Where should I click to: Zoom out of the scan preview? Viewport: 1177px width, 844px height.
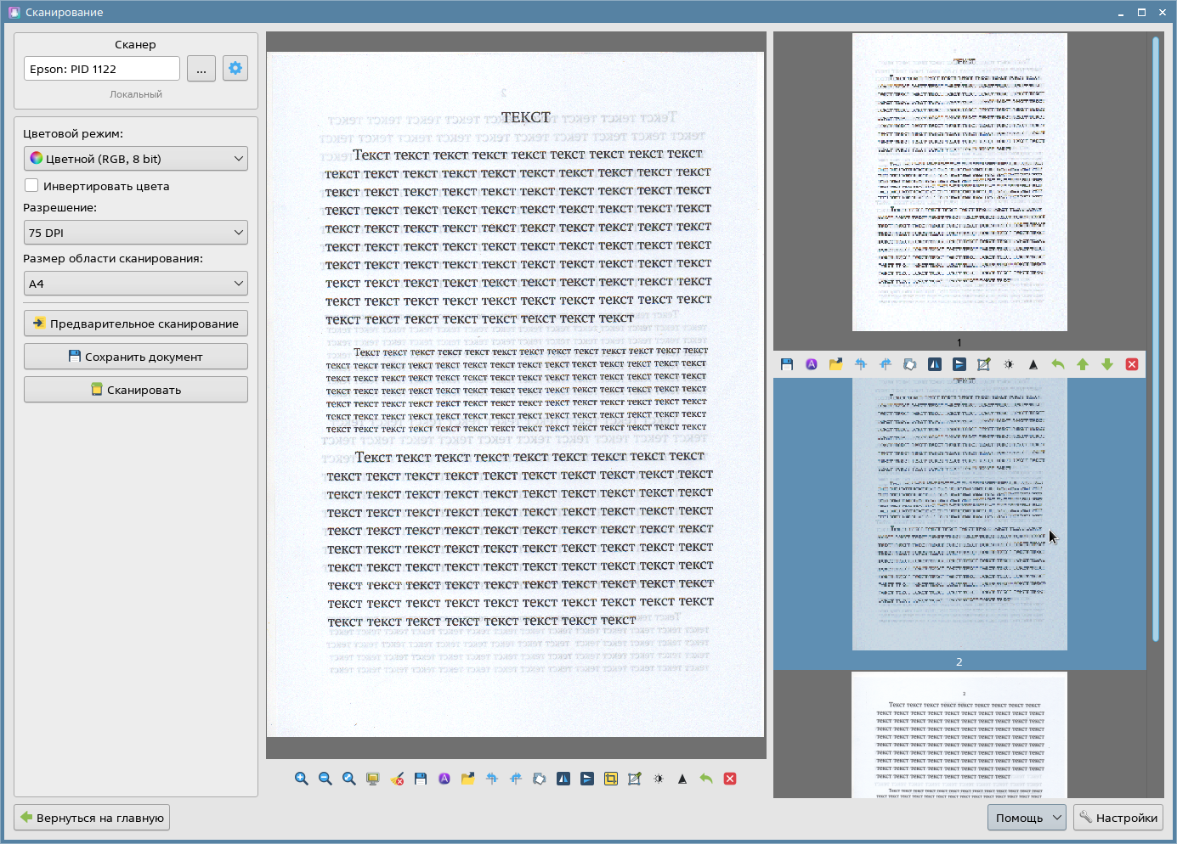[325, 779]
